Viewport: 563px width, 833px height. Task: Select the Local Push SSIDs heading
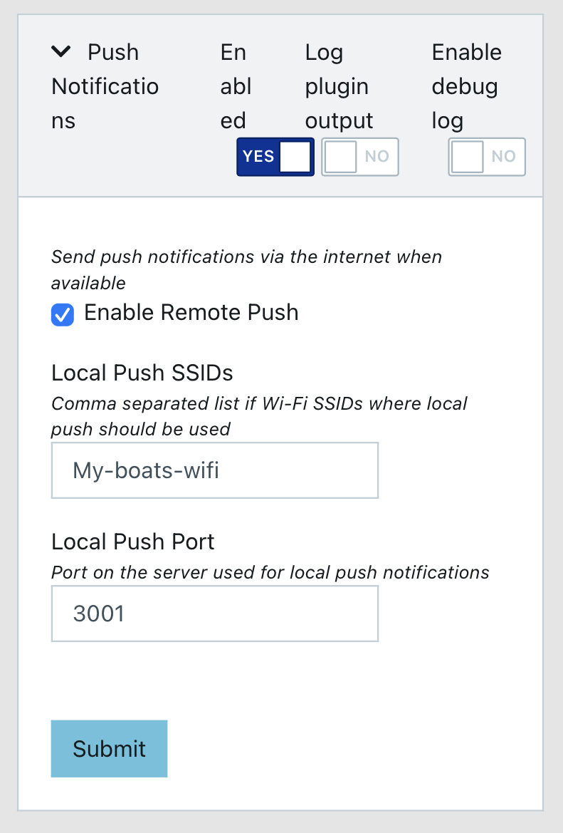click(x=142, y=373)
